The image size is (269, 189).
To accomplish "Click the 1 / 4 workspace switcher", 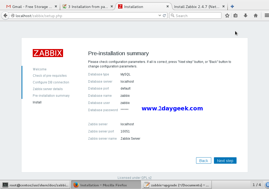I will [257, 185].
